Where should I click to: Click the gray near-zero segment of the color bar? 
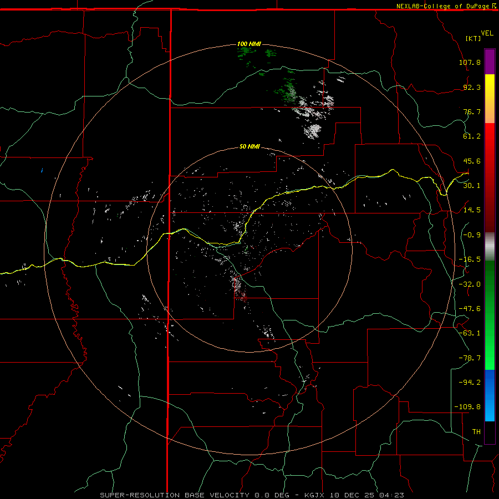coord(490,247)
